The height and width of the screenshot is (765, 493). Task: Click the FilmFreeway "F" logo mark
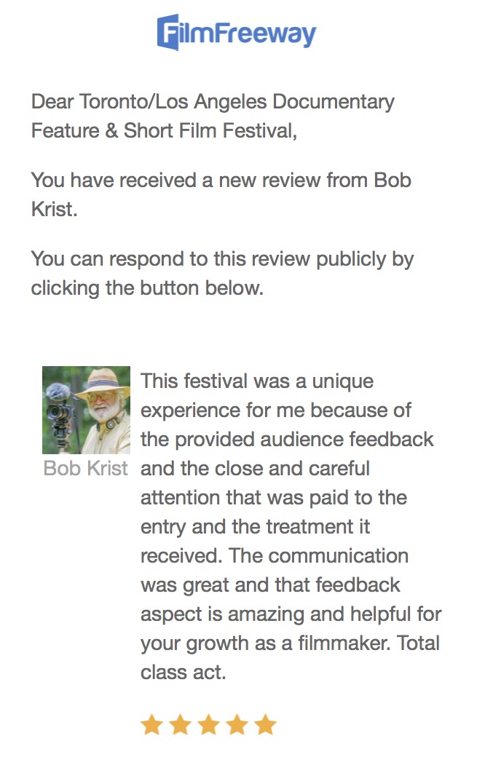[169, 33]
